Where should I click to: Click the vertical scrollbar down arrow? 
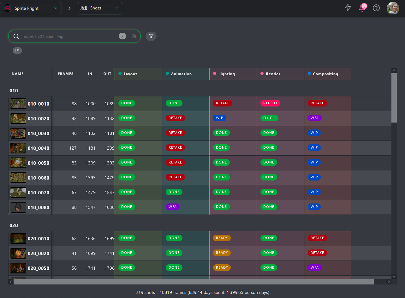pyautogui.click(x=394, y=276)
